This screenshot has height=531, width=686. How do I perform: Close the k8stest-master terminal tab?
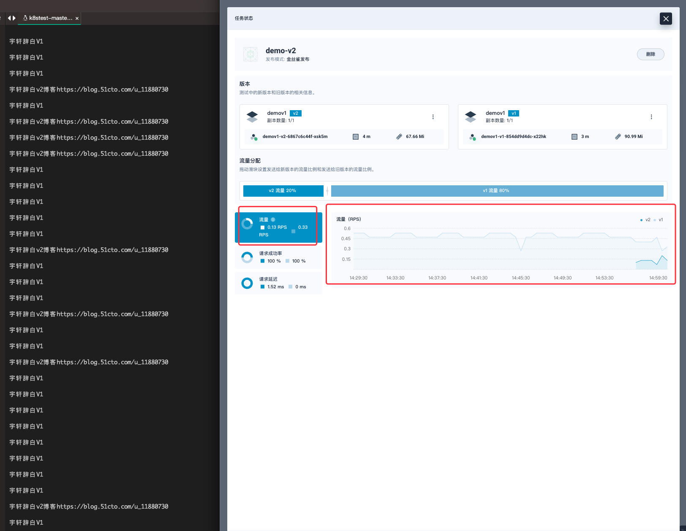click(77, 19)
